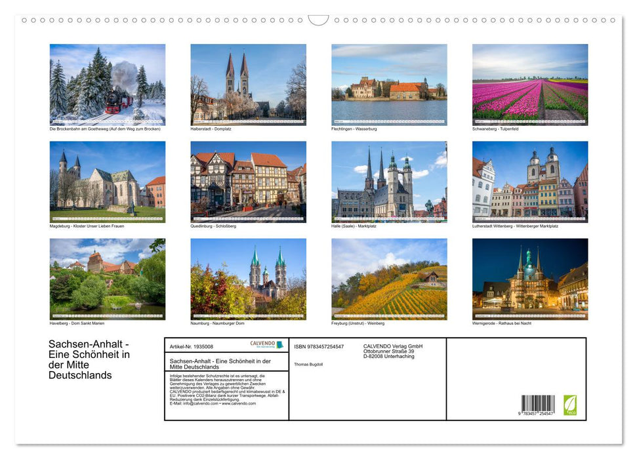Select the Wernigerode Rathaus bei Nacht photo
Image resolution: width=637 pixels, height=459 pixels.
[529, 279]
